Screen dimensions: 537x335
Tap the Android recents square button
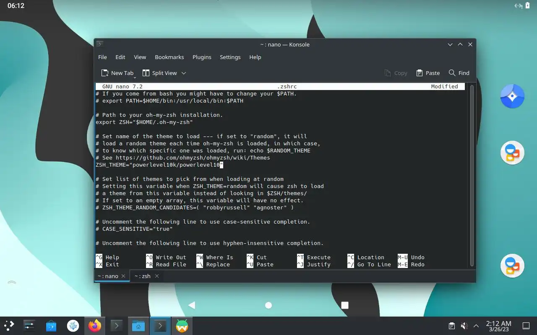point(345,305)
